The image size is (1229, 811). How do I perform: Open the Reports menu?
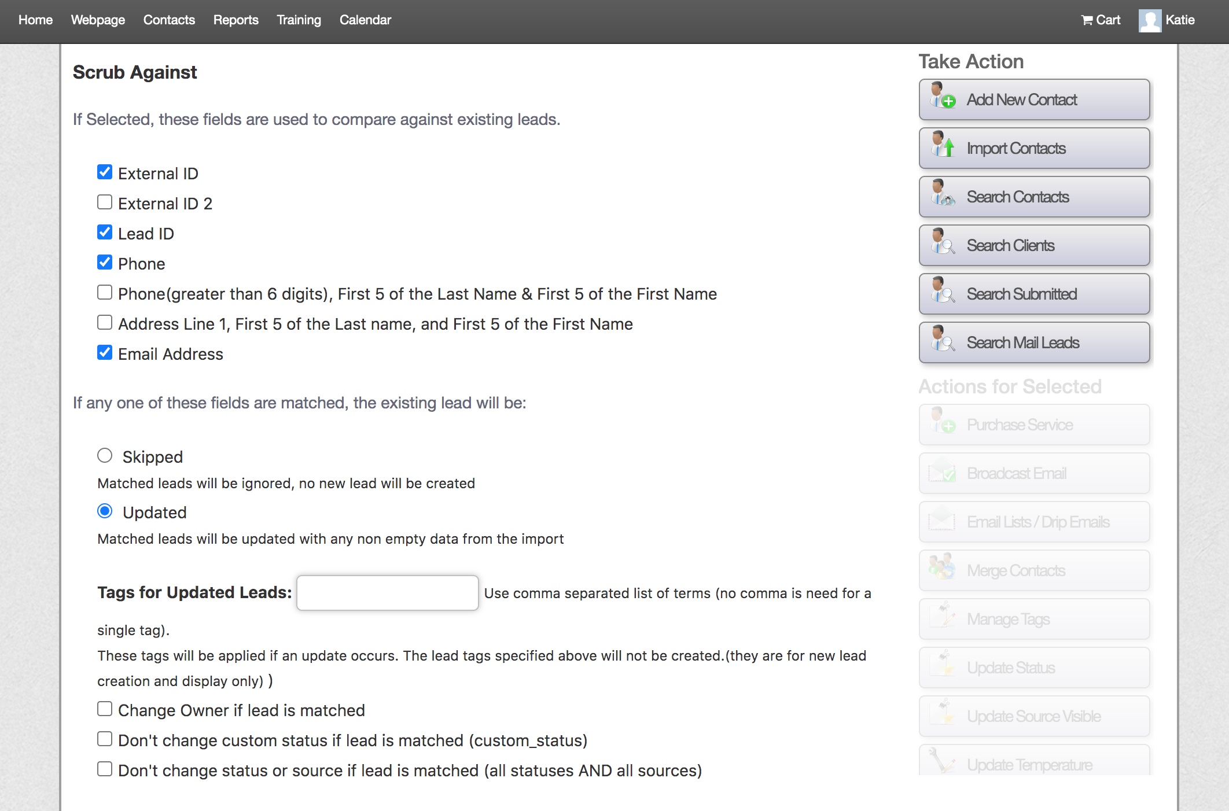click(x=236, y=20)
